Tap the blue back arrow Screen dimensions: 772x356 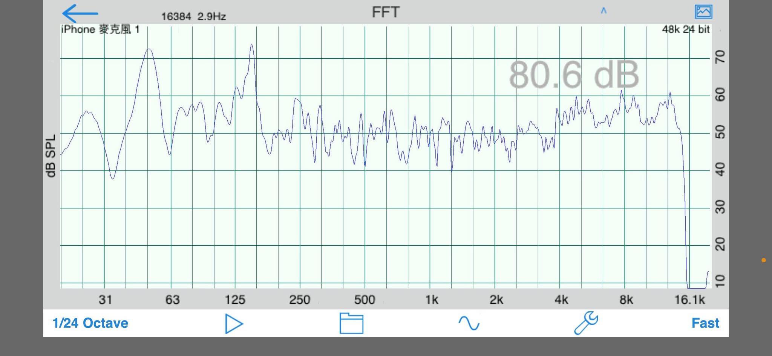(80, 14)
